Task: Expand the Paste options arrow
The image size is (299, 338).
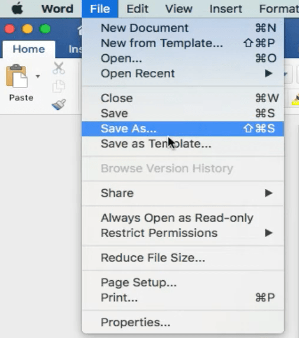Action: point(38,76)
